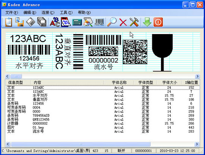Viewport: 205px width, 155px height.
Task: Click the goblet fragile image on label
Action: pos(162,53)
